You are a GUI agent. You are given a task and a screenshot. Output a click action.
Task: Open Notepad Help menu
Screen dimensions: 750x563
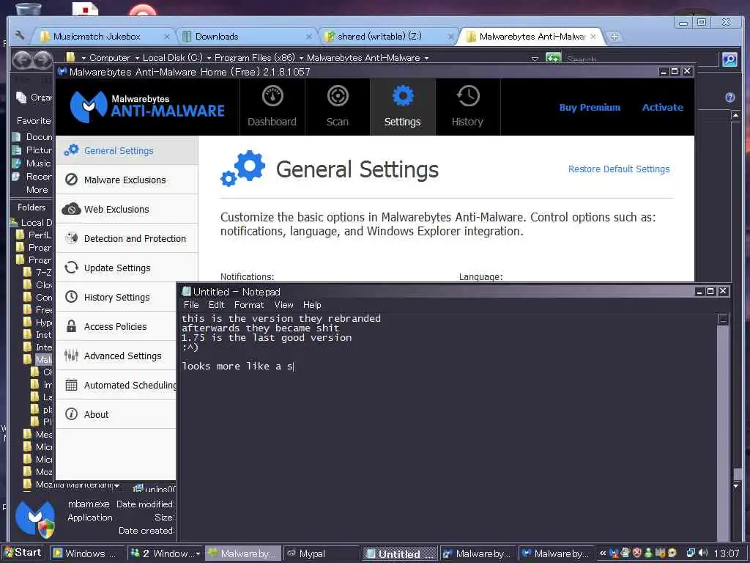[312, 305]
